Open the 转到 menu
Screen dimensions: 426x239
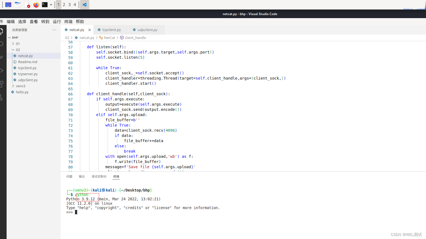point(45,22)
